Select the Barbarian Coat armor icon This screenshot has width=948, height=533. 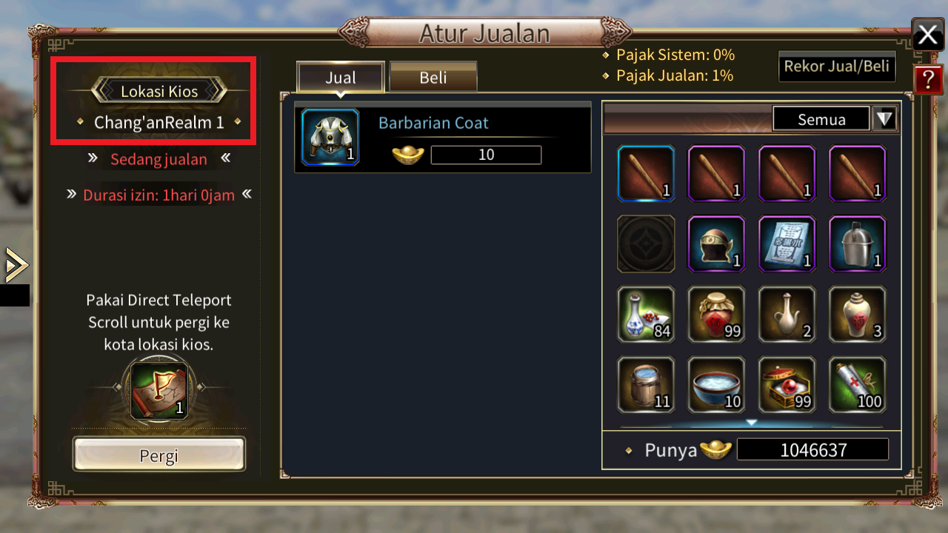tap(330, 137)
